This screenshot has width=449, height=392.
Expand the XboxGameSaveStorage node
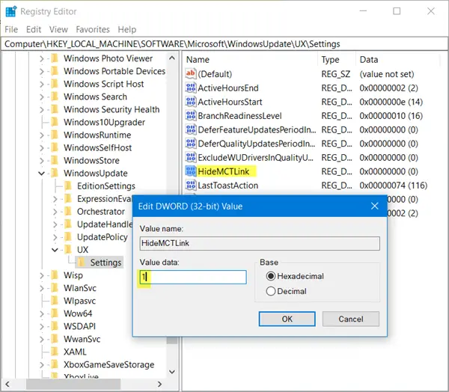(42, 365)
